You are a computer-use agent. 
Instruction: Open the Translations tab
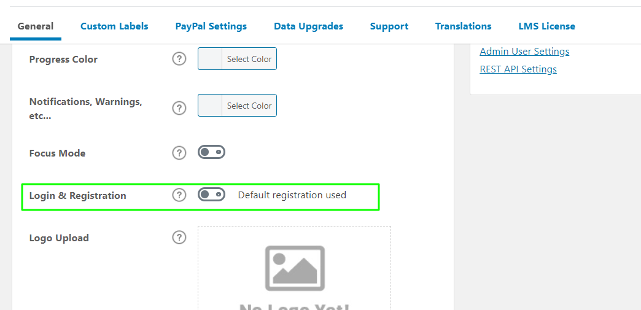(463, 26)
